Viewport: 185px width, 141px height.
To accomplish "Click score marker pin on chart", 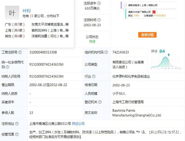I will 169,55.
